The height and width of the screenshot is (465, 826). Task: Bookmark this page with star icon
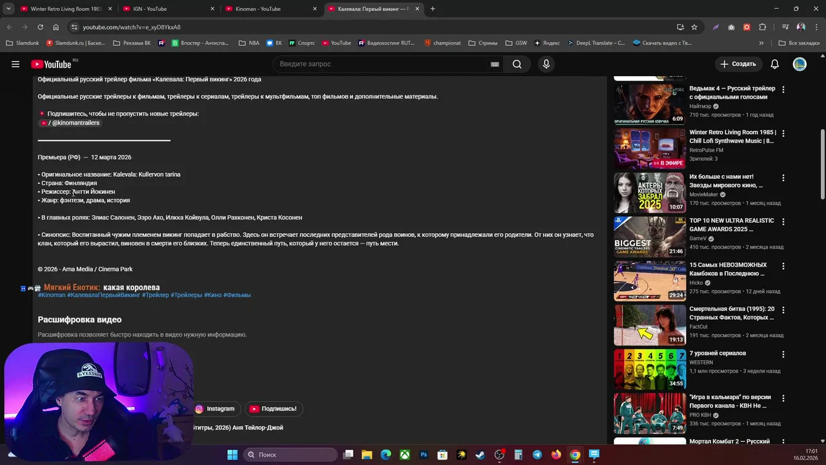point(694,27)
